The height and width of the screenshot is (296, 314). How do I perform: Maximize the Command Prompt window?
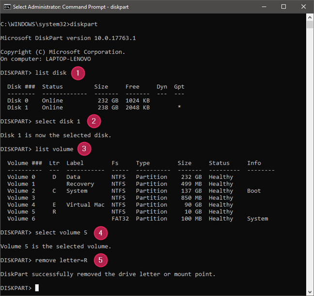283,7
